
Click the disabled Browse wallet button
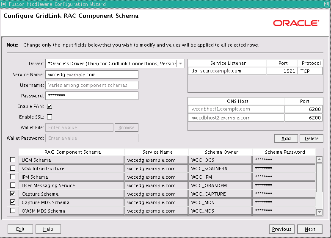click(127, 127)
